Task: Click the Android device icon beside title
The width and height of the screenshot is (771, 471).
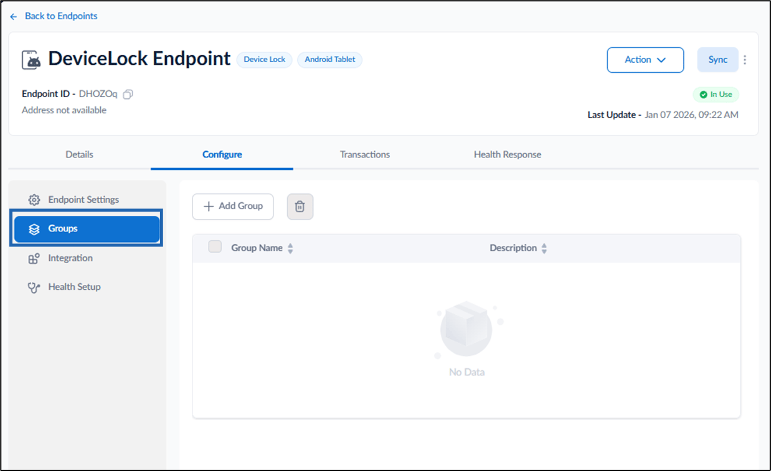Action: [x=32, y=60]
